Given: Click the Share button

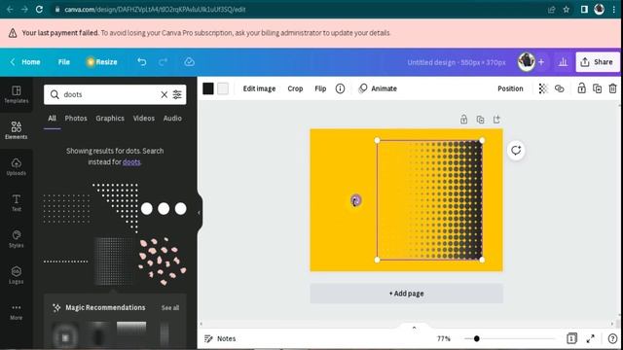Looking at the screenshot, I should pyautogui.click(x=598, y=62).
